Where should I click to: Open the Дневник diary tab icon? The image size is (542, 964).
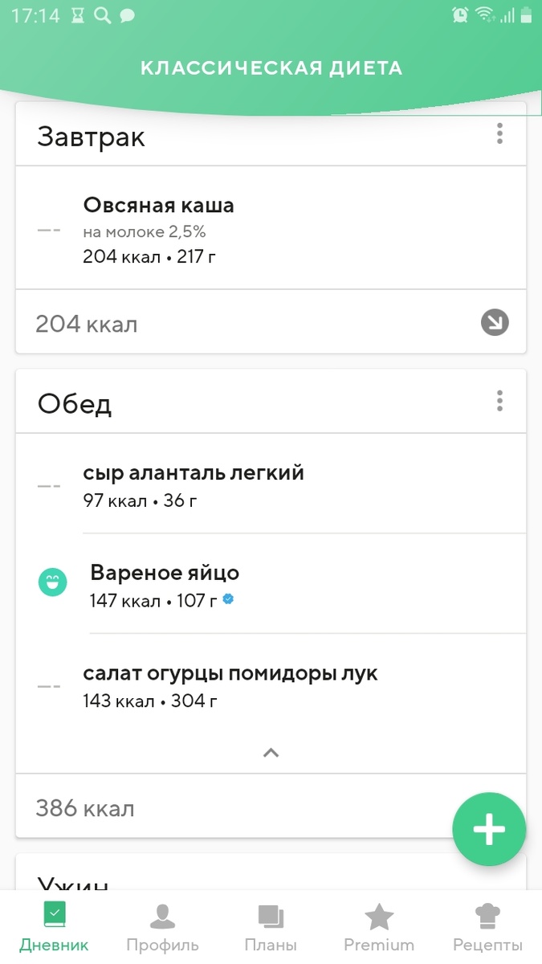click(54, 913)
